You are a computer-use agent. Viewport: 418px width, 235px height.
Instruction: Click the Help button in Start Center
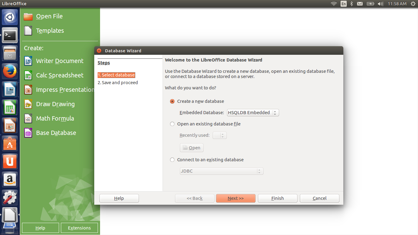[40, 228]
